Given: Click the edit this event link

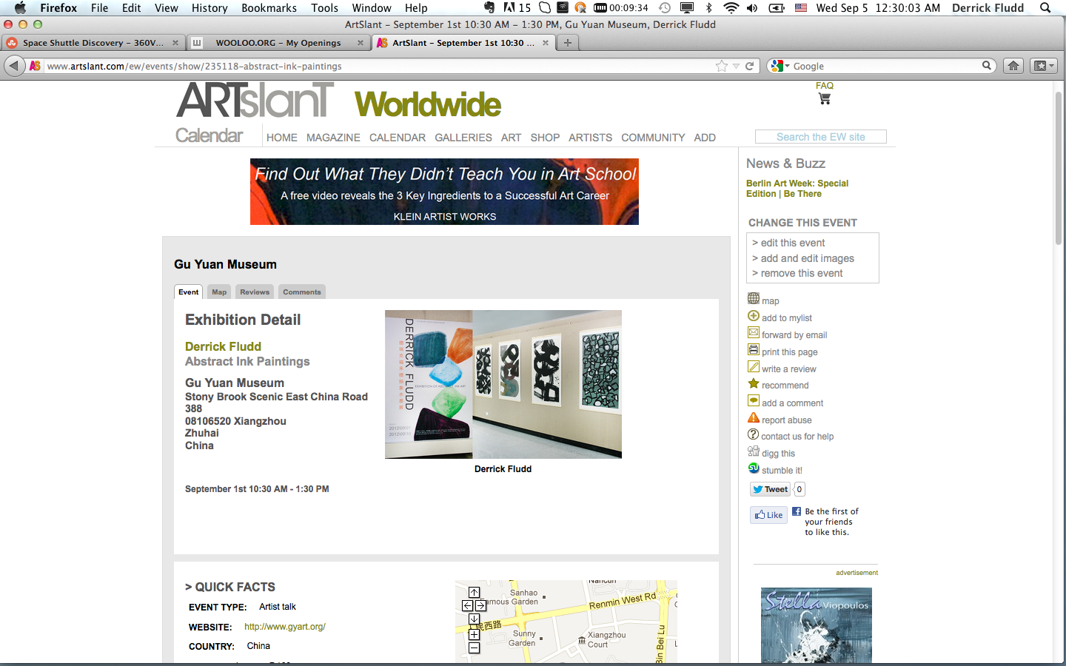Looking at the screenshot, I should point(793,243).
